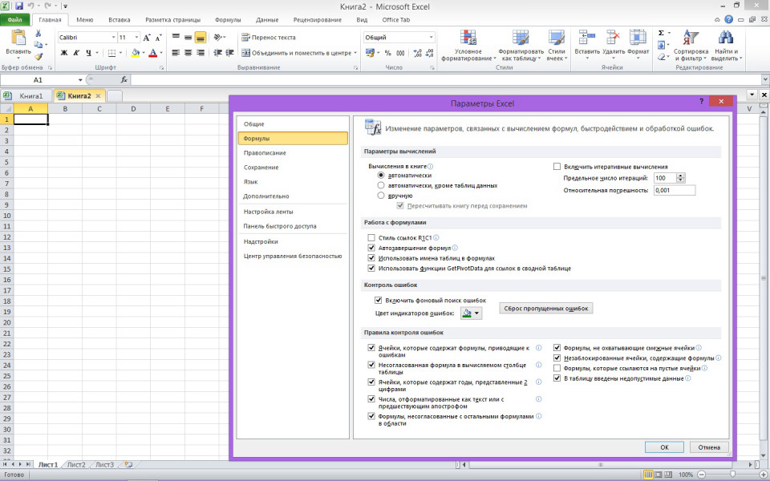Screen dimensions: 770x481
Task: Open Format as Table (Форматировать как таблицу)
Action: (x=521, y=45)
